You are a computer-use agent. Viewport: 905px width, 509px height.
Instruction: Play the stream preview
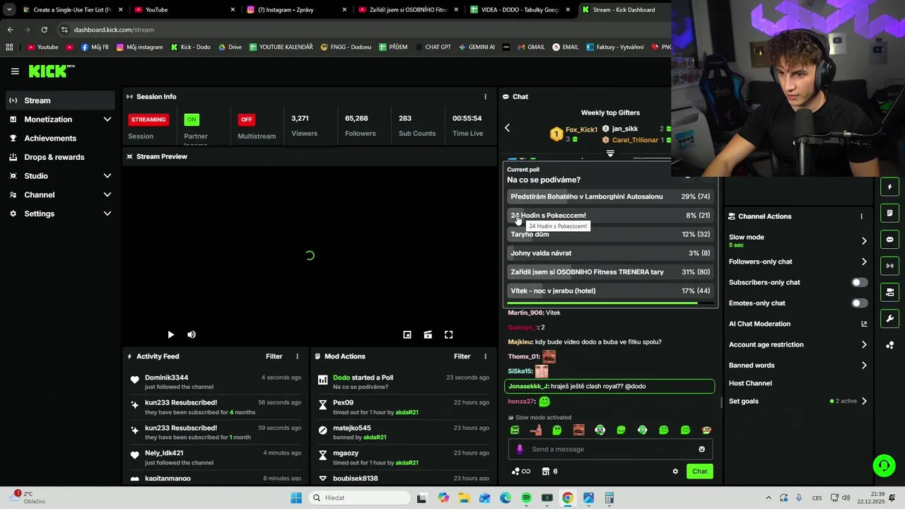click(170, 335)
